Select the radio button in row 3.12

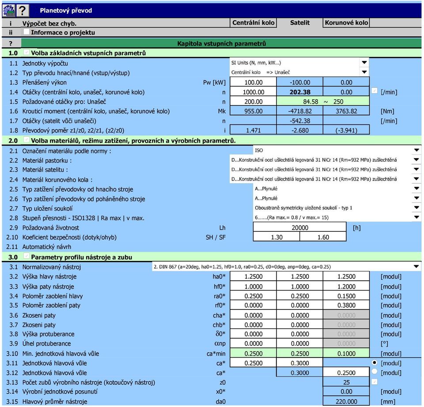(374, 372)
